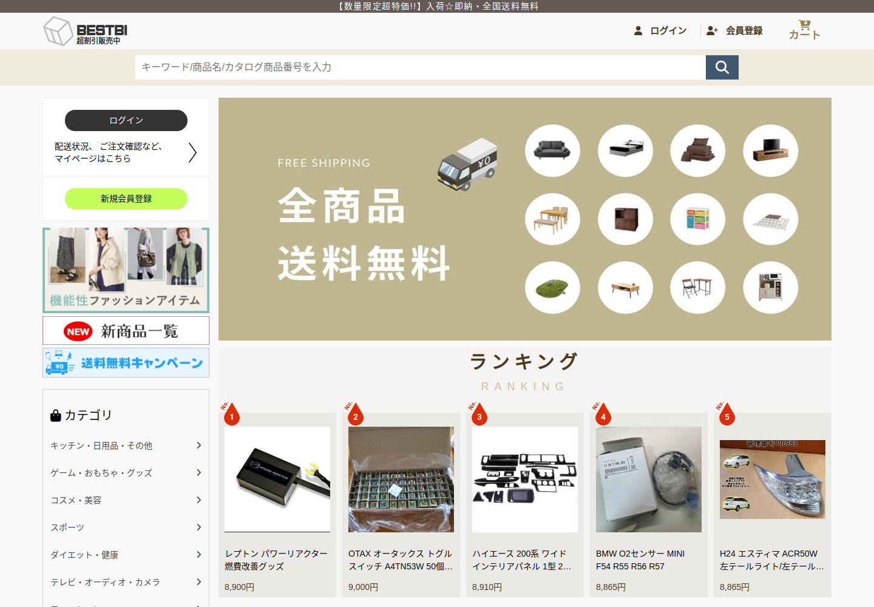Open 会員登録 in the header

point(735,30)
